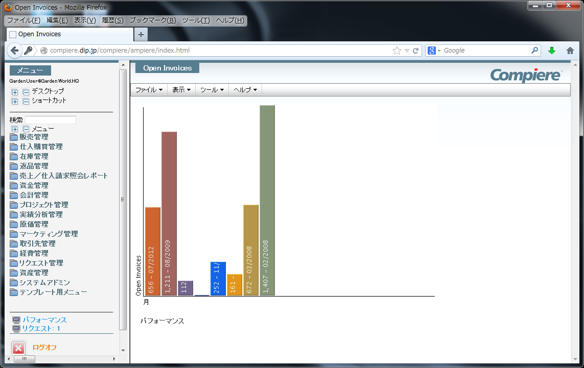Open the プロジェクト管理 folder

tap(39, 205)
